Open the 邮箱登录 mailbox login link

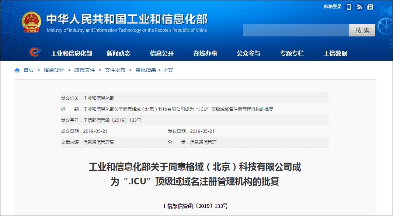tap(333, 7)
